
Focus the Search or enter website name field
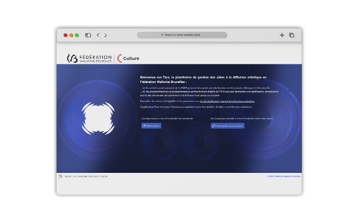pyautogui.click(x=182, y=35)
